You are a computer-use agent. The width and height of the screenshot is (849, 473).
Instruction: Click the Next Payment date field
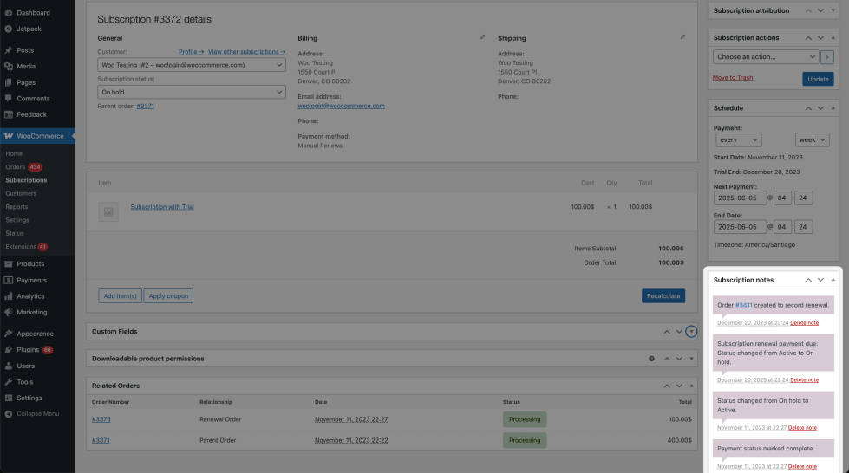(x=740, y=198)
